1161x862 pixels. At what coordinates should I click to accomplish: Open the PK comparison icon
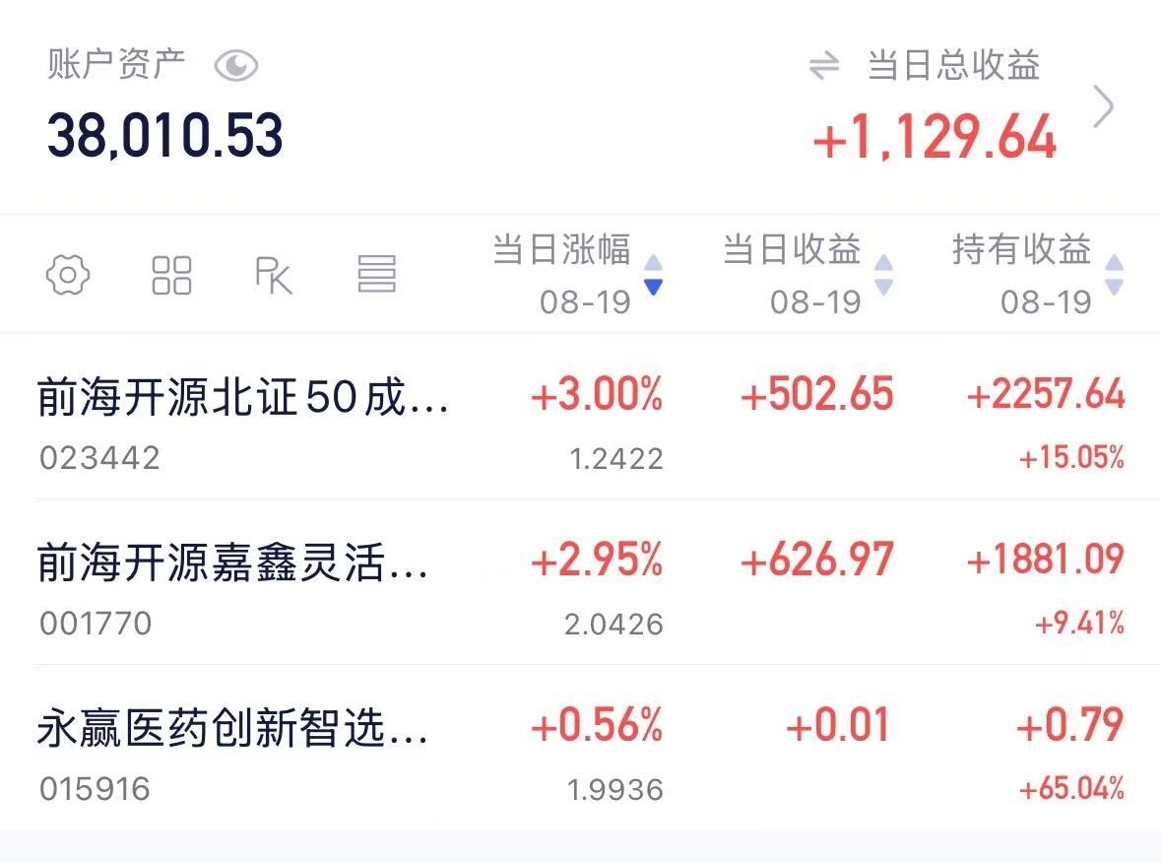tap(273, 276)
